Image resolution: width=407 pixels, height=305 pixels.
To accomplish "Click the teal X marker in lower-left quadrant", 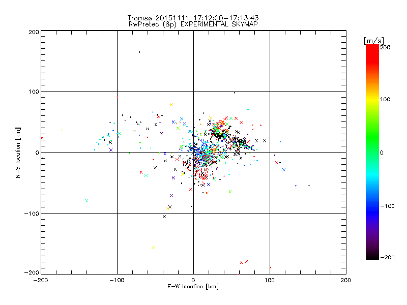I will (86, 201).
